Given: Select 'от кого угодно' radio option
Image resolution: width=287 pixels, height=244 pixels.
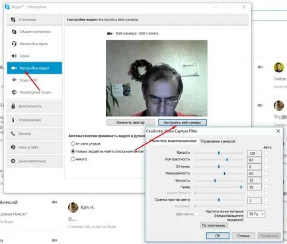Looking at the screenshot, I should [x=73, y=144].
